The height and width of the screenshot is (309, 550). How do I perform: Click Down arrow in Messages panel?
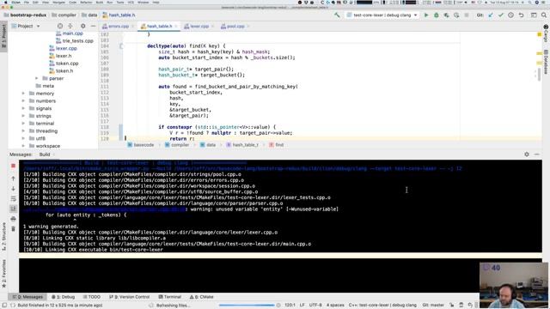click(14, 189)
